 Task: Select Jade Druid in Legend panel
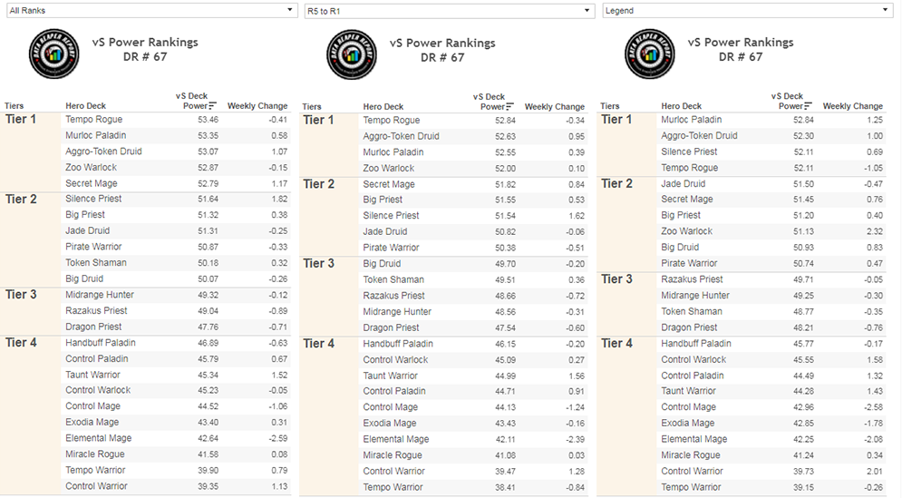tap(683, 183)
